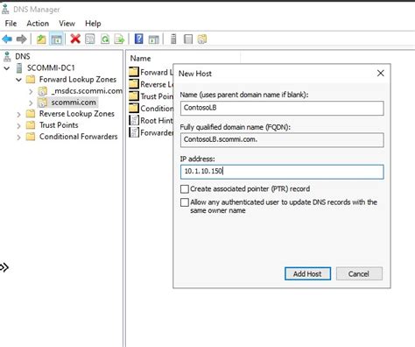Viewport: 415px width, 347px height.
Task: Open the Help menu
Action: point(93,24)
